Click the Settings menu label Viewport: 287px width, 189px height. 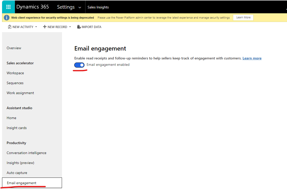point(66,7)
